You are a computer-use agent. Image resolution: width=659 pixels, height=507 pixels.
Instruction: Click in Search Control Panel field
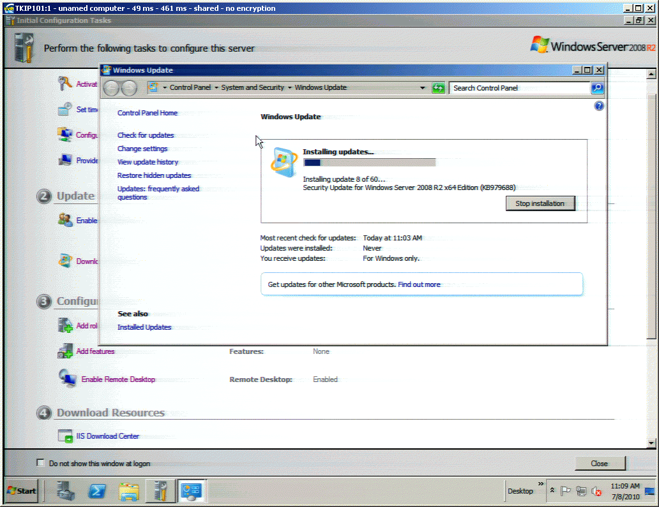(x=519, y=88)
